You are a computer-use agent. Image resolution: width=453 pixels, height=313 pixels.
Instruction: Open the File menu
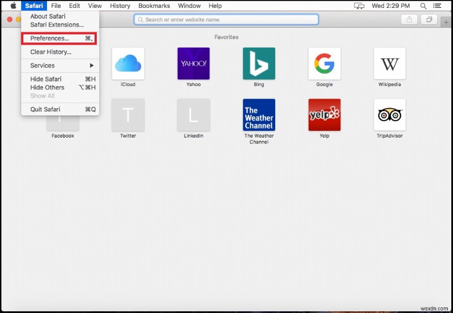click(x=55, y=6)
